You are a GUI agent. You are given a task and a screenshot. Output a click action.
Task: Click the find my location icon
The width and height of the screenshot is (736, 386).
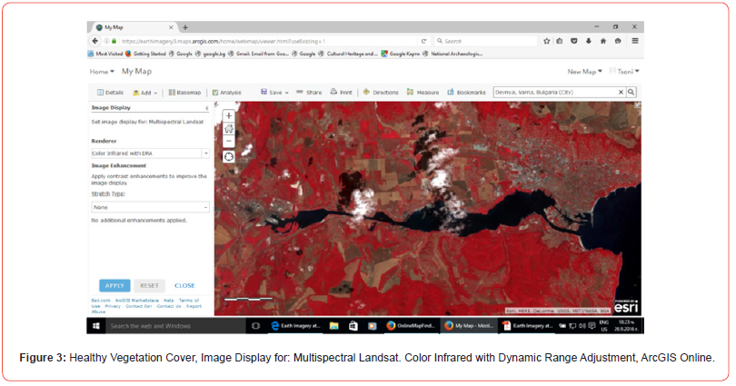coord(228,156)
